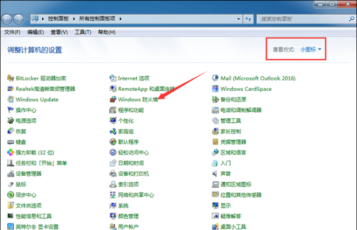Click the search magnifier icon
The image size is (357, 230).
352,19
